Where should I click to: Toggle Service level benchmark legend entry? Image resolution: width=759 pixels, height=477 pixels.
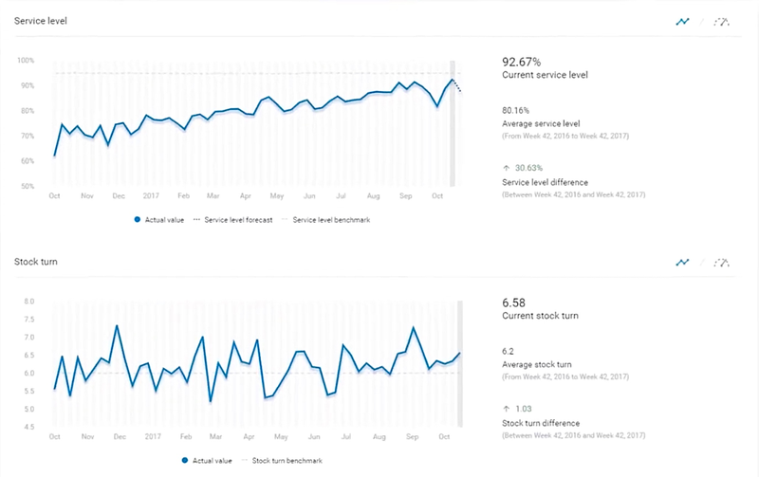pos(326,220)
